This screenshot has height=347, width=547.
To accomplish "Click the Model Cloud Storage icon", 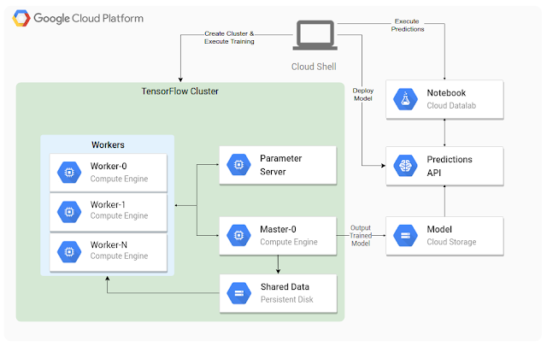I will (405, 235).
